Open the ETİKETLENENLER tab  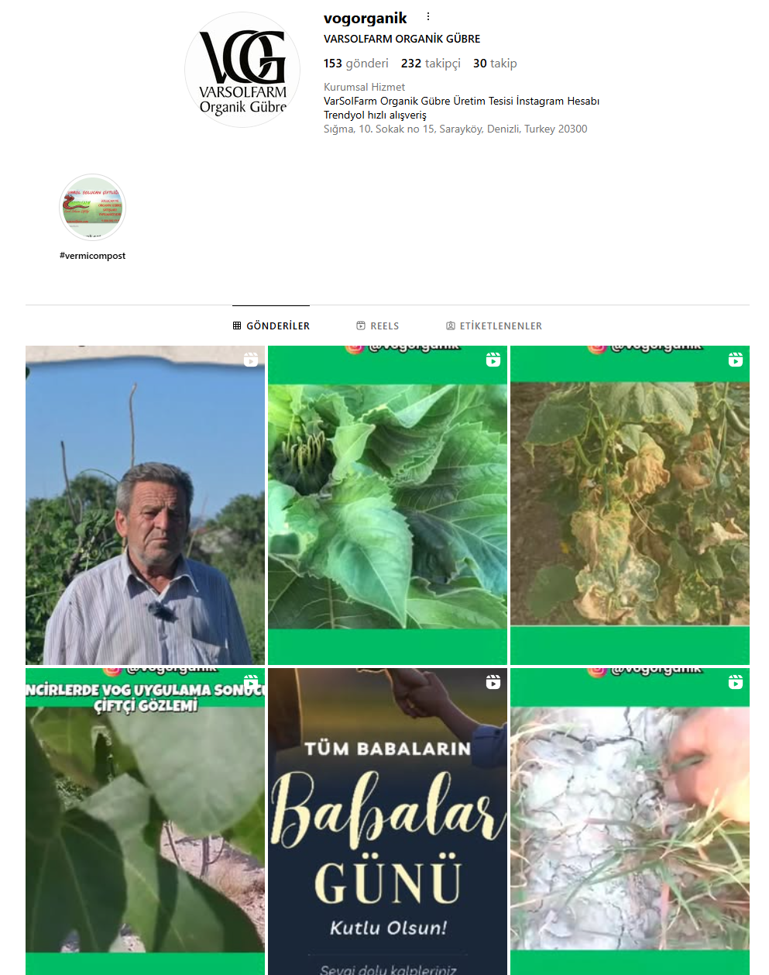(494, 326)
